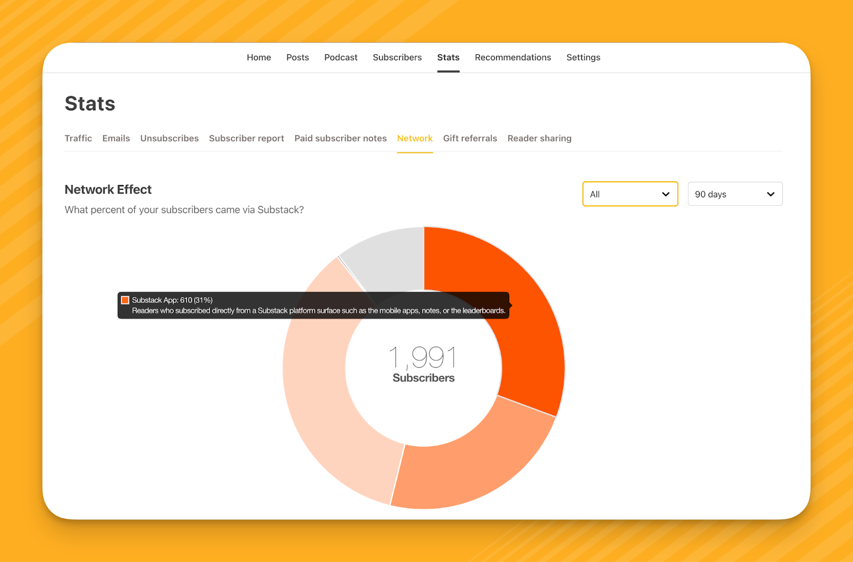Open the 90 days range dropdown
The height and width of the screenshot is (562, 853).
coord(735,194)
